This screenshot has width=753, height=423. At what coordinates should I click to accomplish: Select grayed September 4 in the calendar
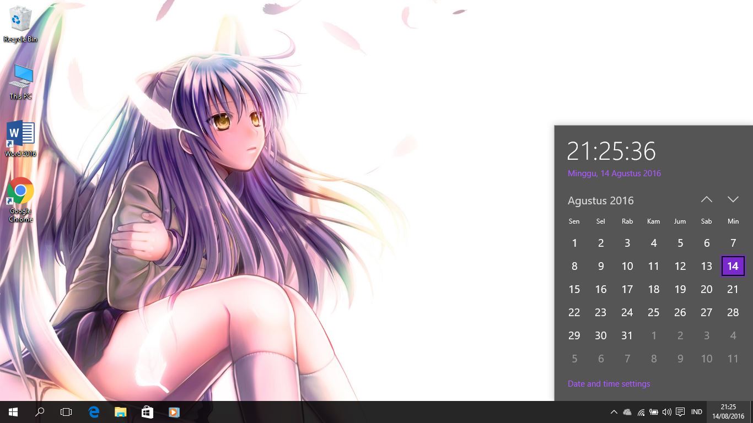pos(733,335)
